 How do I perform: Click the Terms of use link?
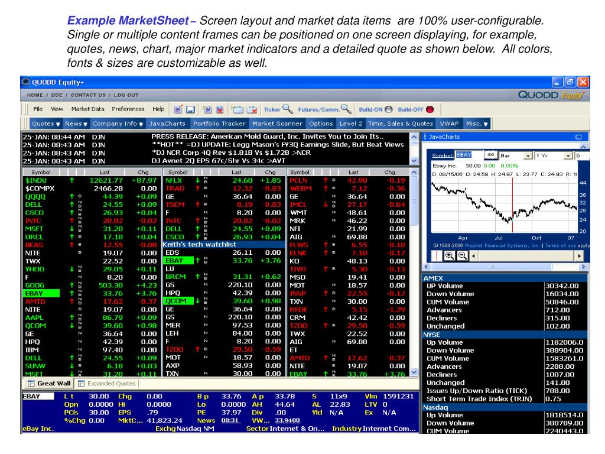560,245
